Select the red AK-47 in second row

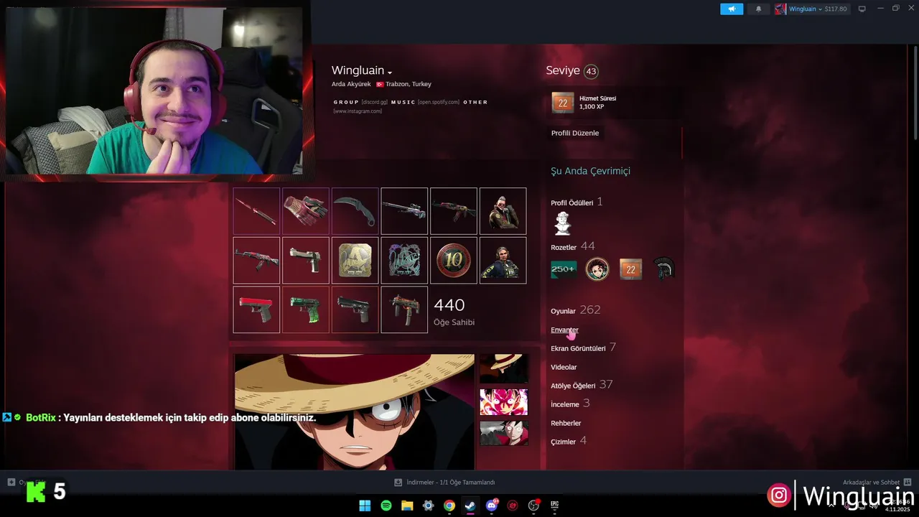click(x=256, y=260)
